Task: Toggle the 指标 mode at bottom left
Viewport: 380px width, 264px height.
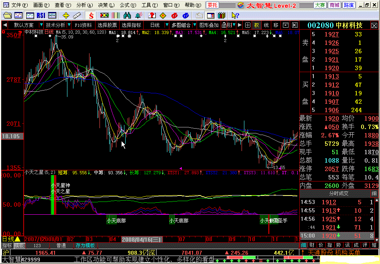Action: [7, 245]
